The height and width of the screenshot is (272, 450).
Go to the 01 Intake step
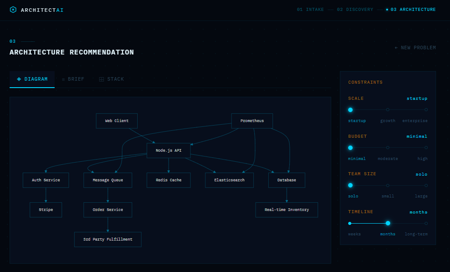310,10
